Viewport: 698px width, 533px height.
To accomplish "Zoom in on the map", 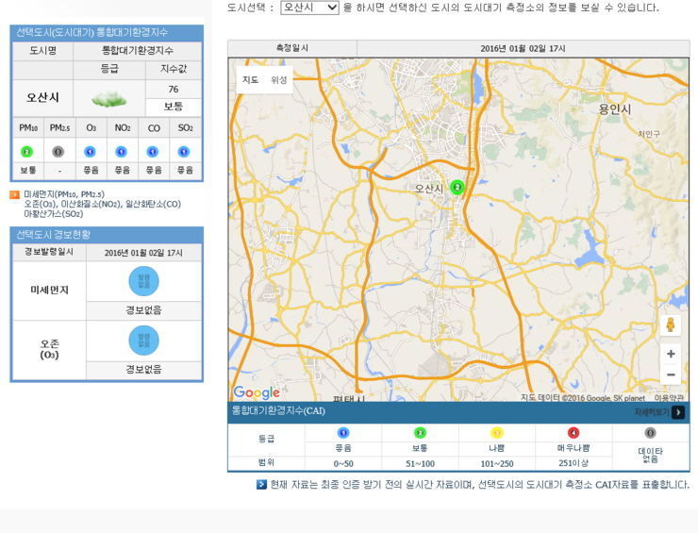I will [x=671, y=354].
